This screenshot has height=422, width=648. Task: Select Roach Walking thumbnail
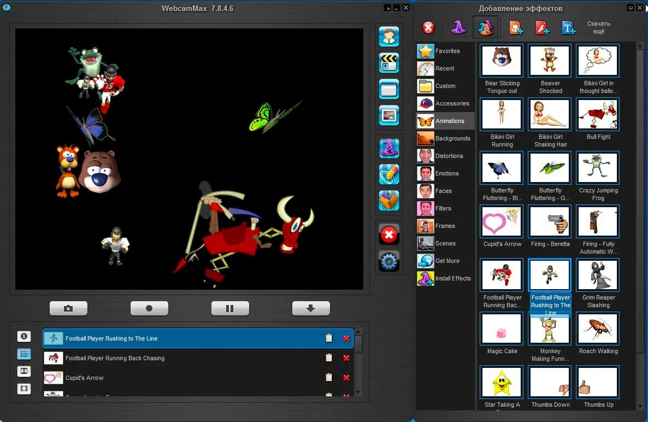tap(598, 329)
